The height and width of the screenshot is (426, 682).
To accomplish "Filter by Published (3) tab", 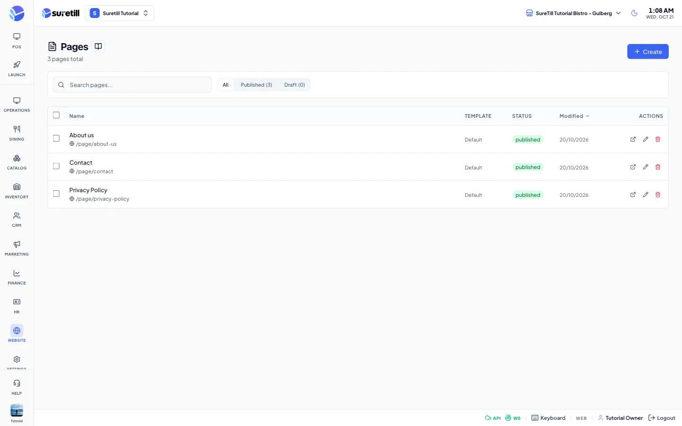I will pyautogui.click(x=256, y=85).
